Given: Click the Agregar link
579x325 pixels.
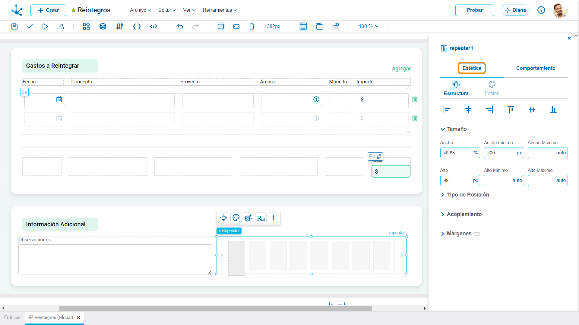Looking at the screenshot, I should tap(401, 69).
